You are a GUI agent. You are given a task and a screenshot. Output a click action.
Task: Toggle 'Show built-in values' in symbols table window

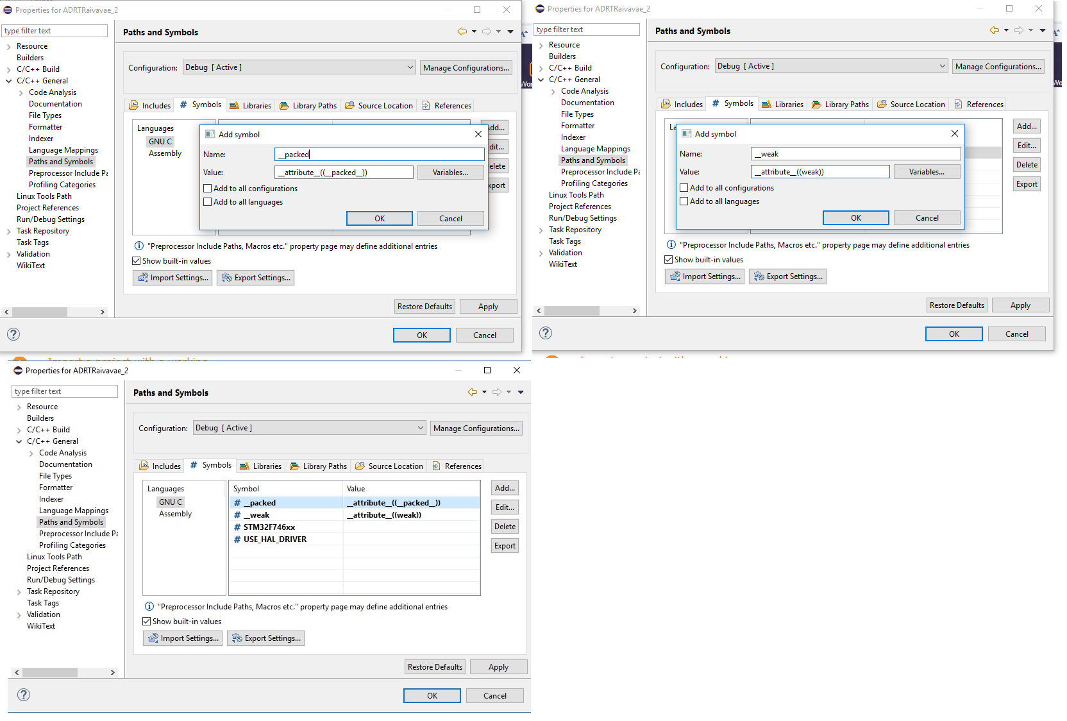point(147,622)
